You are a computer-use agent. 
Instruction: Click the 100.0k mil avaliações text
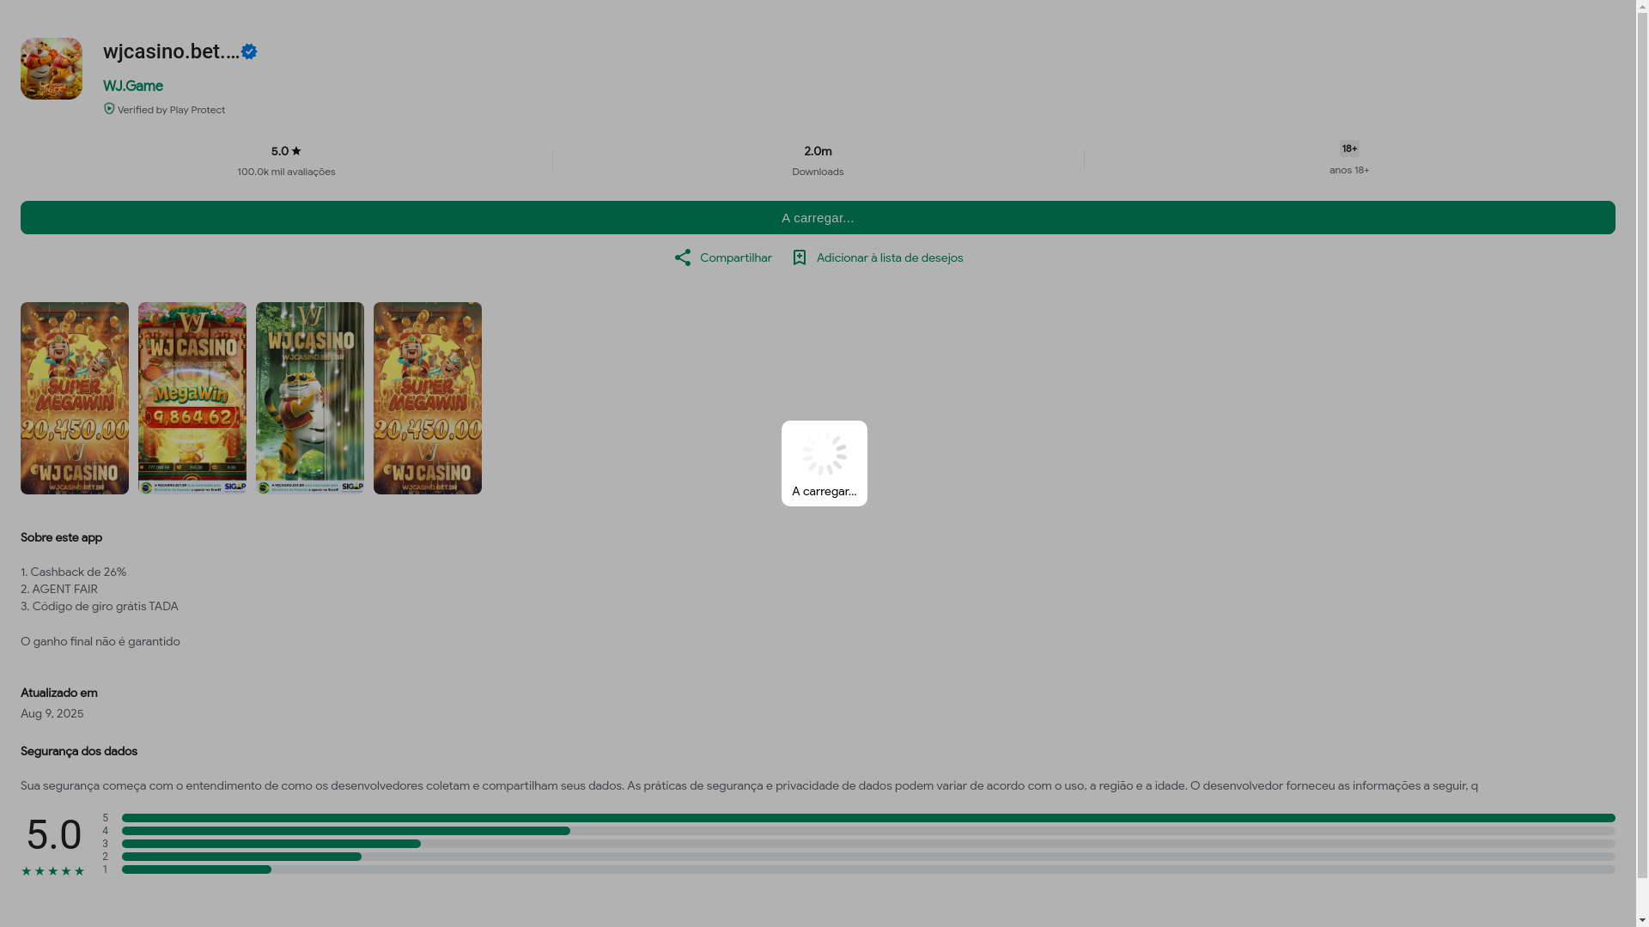286,172
